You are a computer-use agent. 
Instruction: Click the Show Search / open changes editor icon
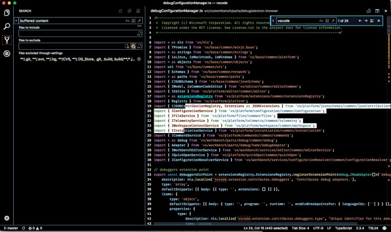pos(369,11)
